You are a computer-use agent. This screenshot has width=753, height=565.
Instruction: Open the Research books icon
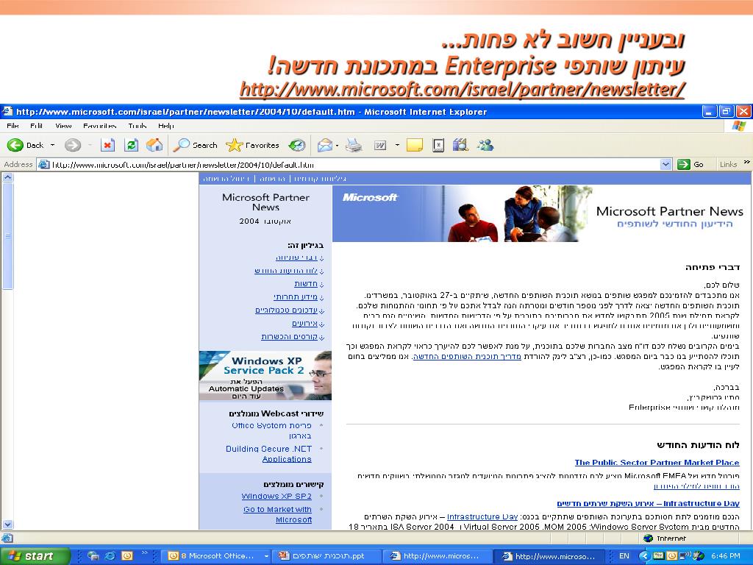pos(460,145)
